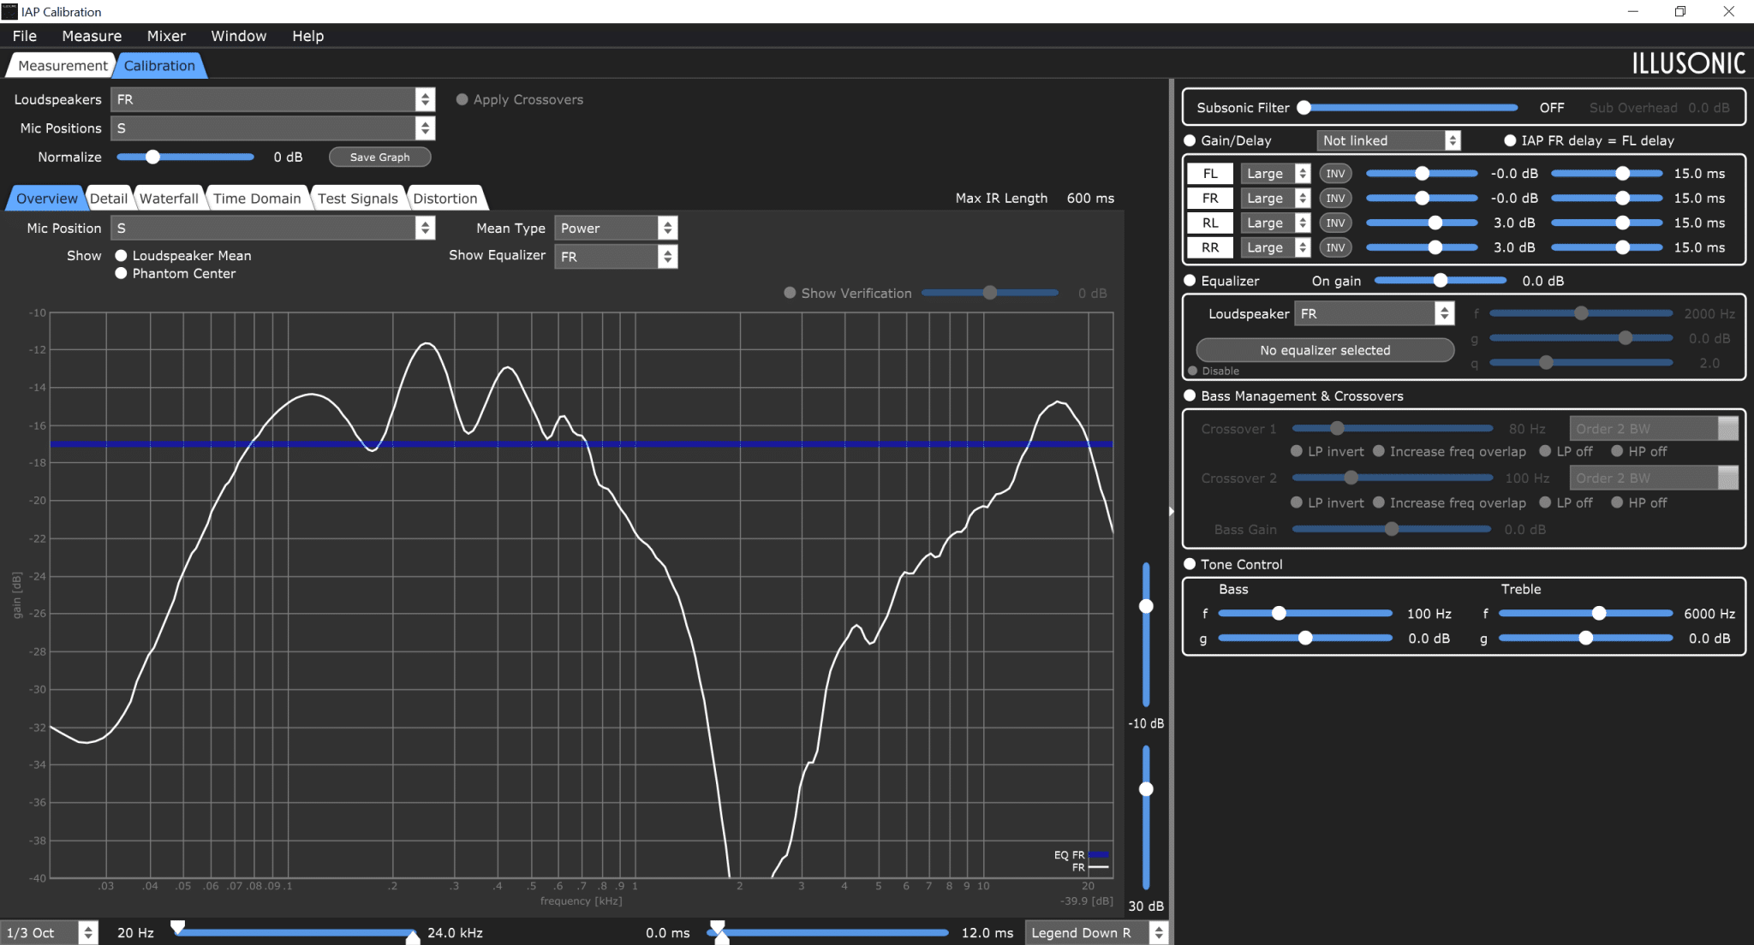Switch to the Waterfall tab
Screen dimensions: 1754x945
click(x=169, y=199)
